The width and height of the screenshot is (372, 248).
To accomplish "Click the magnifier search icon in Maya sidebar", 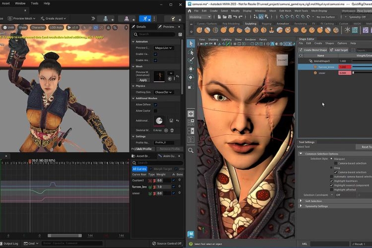I will click(x=191, y=150).
